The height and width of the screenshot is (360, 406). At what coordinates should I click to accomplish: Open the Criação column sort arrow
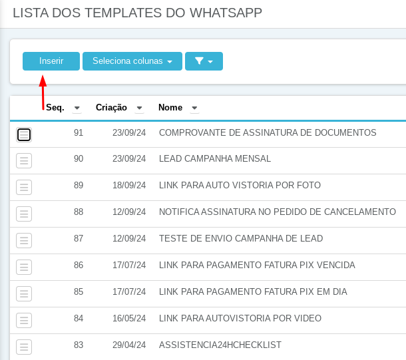point(139,108)
